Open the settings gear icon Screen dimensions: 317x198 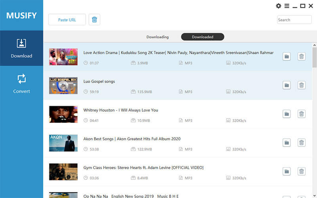click(279, 6)
